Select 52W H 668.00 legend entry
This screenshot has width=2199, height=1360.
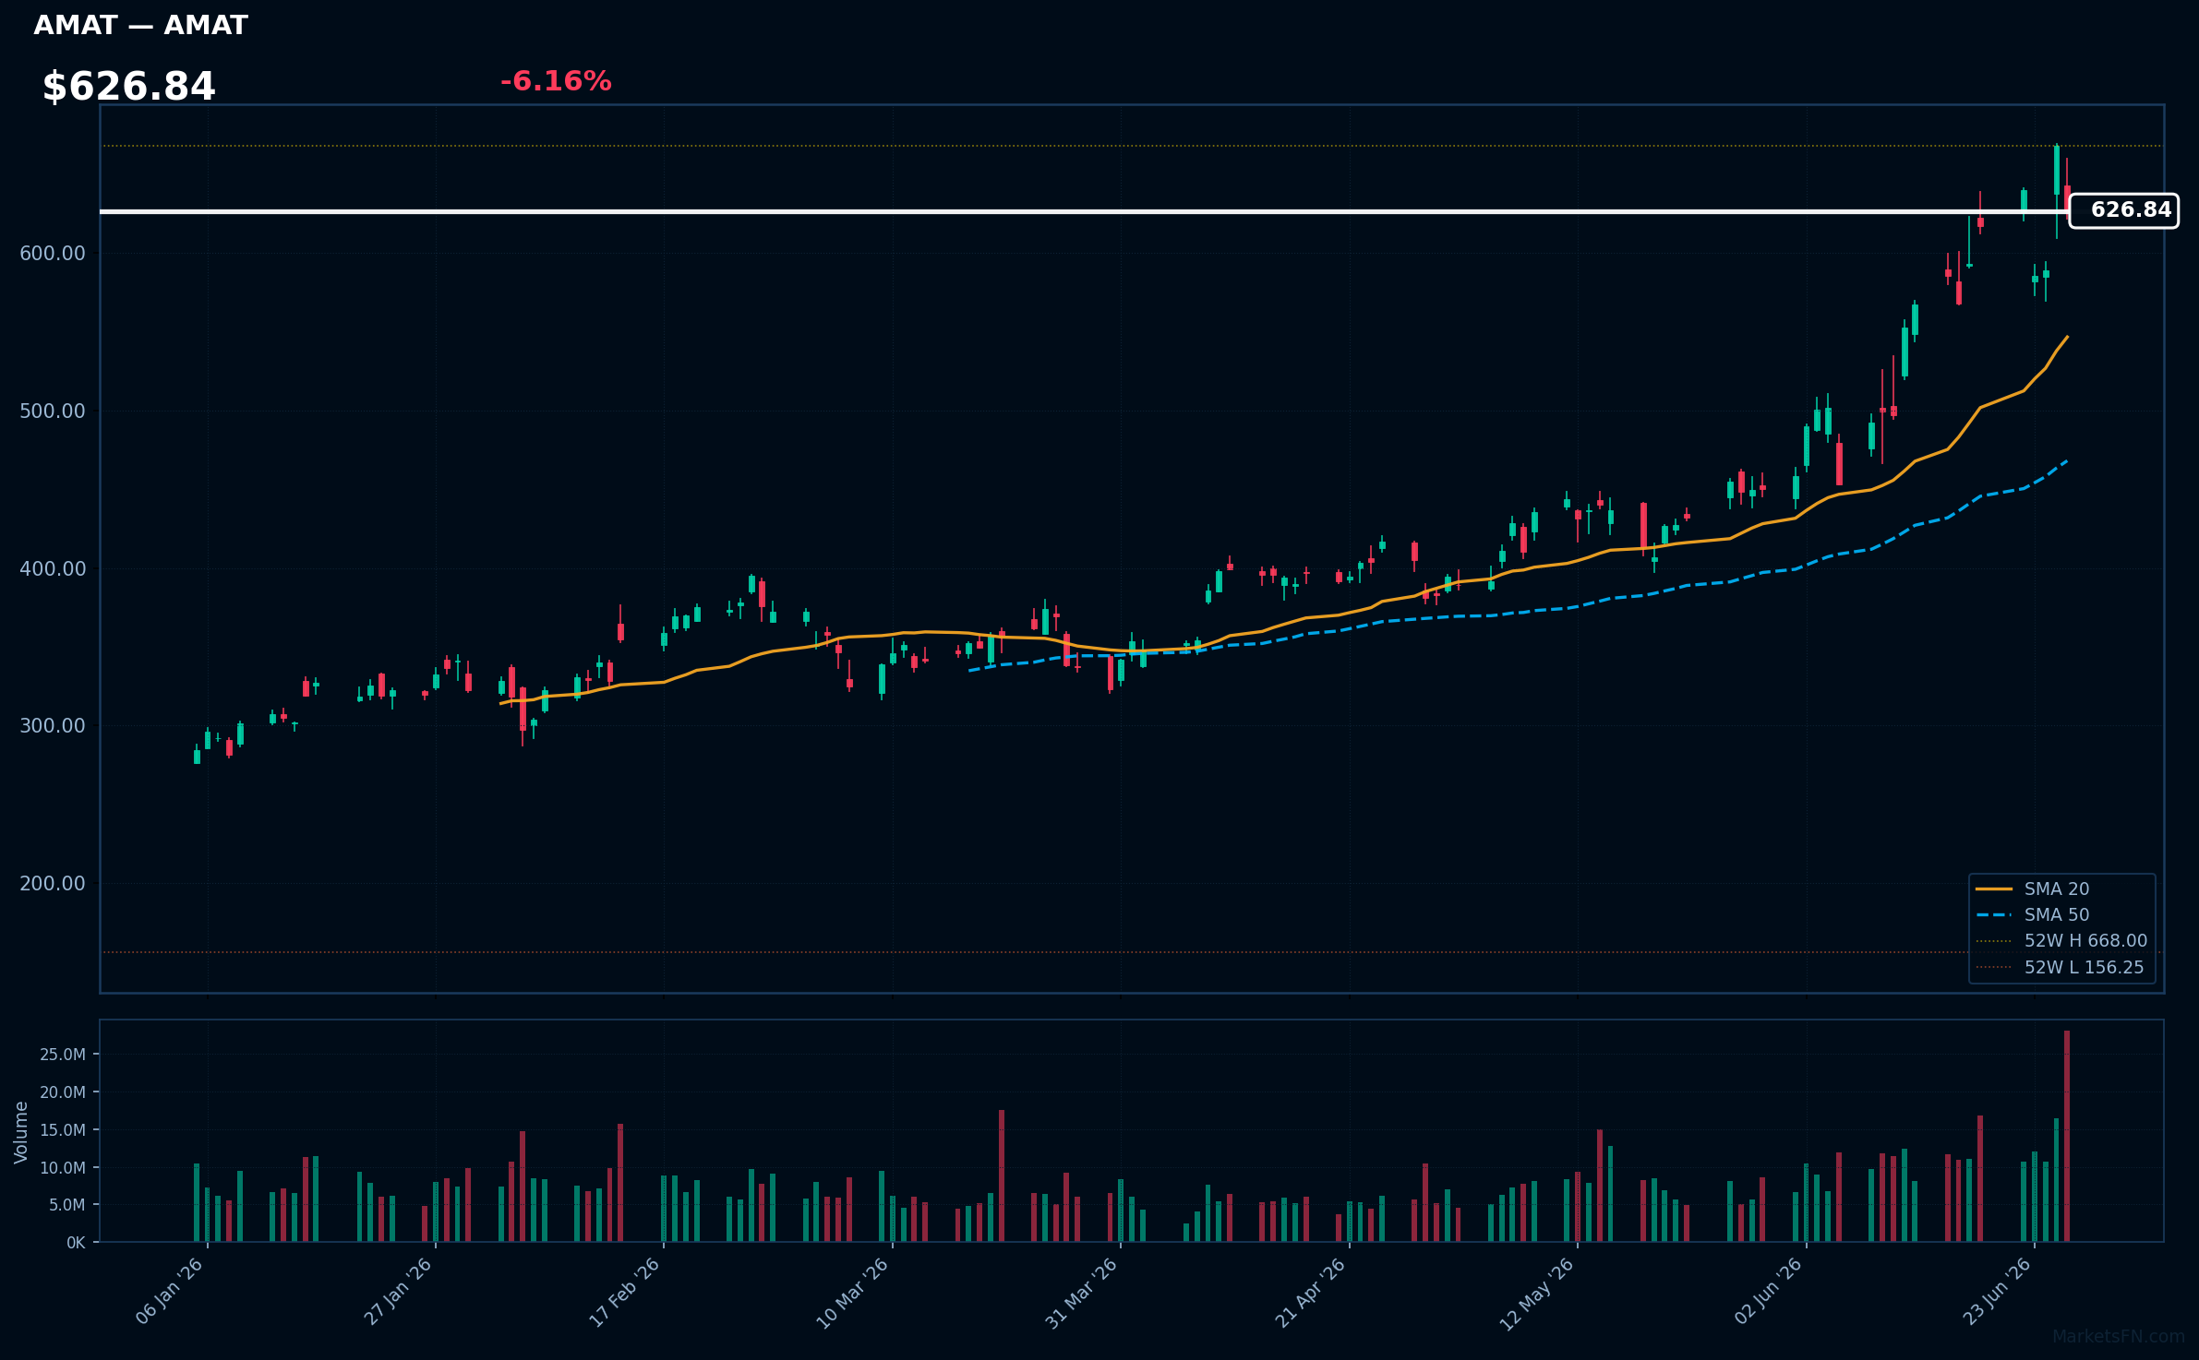pyautogui.click(x=2061, y=940)
